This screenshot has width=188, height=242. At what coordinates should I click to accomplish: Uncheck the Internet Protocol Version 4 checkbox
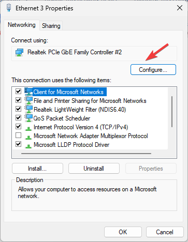[x=18, y=127]
